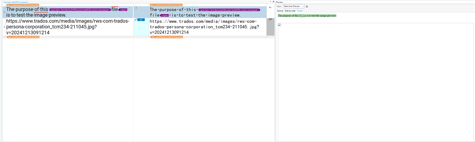Close the test.html.sdlxliff editor document
Image resolution: width=475 pixels, height=142 pixels.
273,2
